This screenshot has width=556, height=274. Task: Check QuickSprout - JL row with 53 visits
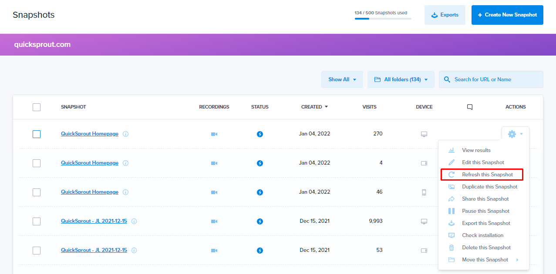(37, 251)
